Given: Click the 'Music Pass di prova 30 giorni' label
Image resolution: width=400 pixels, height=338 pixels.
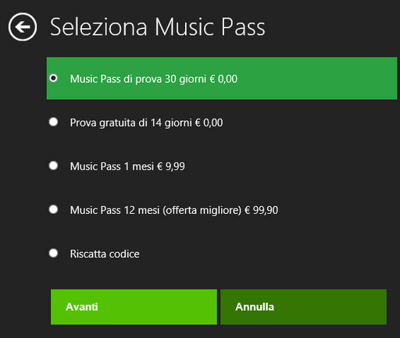Looking at the screenshot, I should coord(138,79).
